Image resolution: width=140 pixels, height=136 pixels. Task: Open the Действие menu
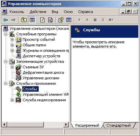click(x=38, y=12)
